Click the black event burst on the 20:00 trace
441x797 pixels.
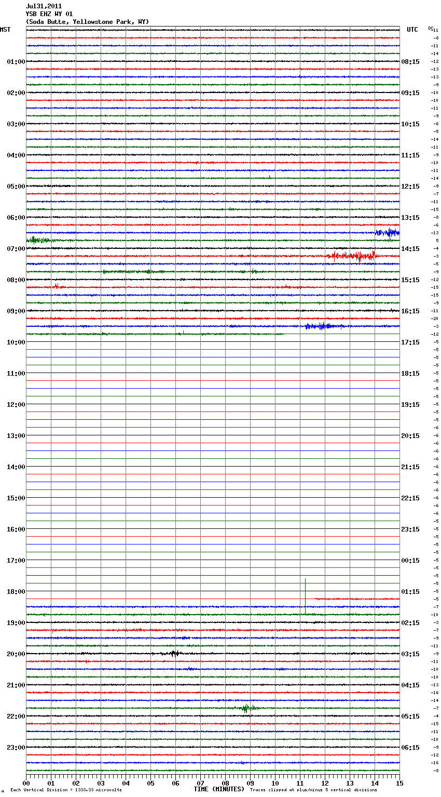pos(175,653)
